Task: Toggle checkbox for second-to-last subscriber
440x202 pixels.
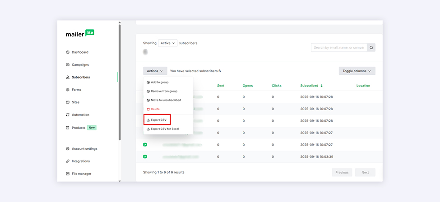Action: coord(145,145)
